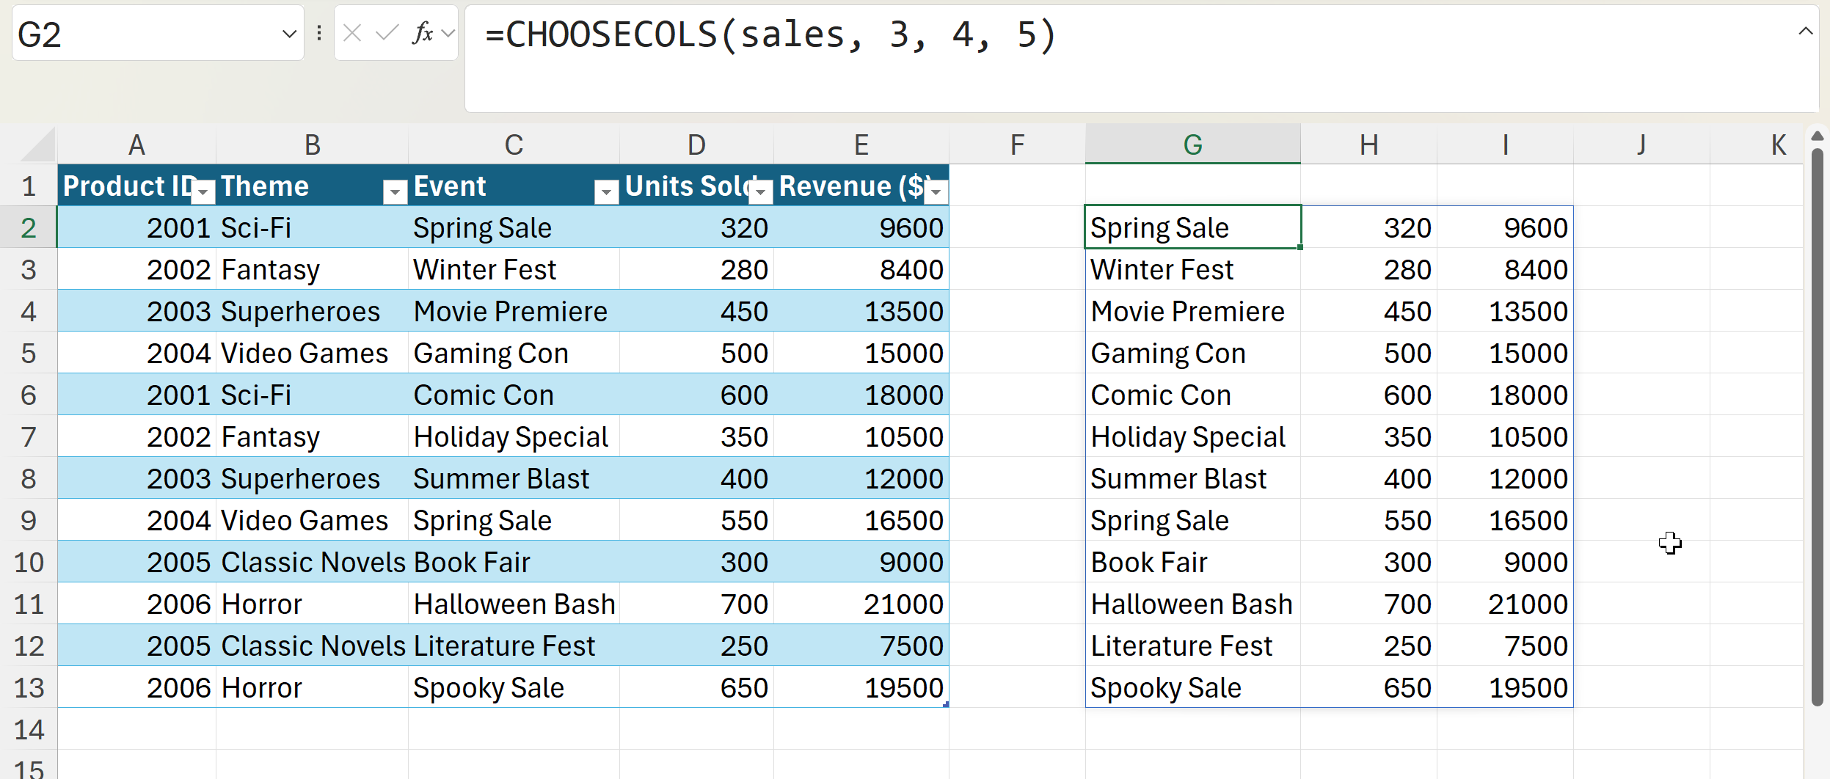
Task: Click the Select All corner triangle
Action: click(x=38, y=145)
